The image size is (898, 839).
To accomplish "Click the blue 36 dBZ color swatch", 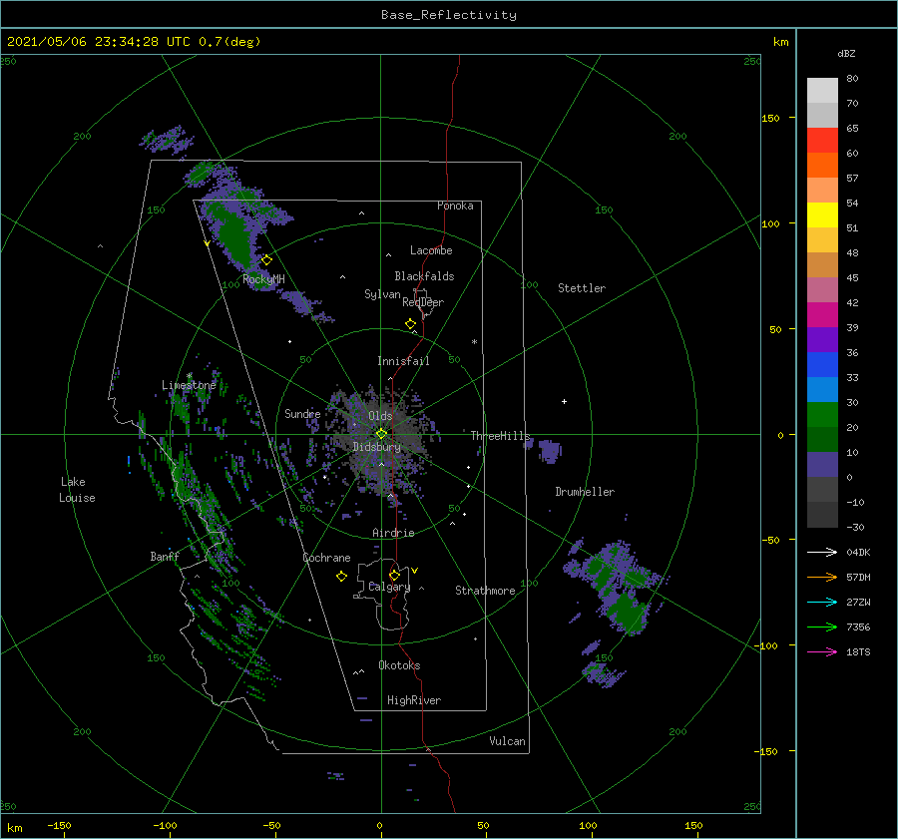I will 822,364.
